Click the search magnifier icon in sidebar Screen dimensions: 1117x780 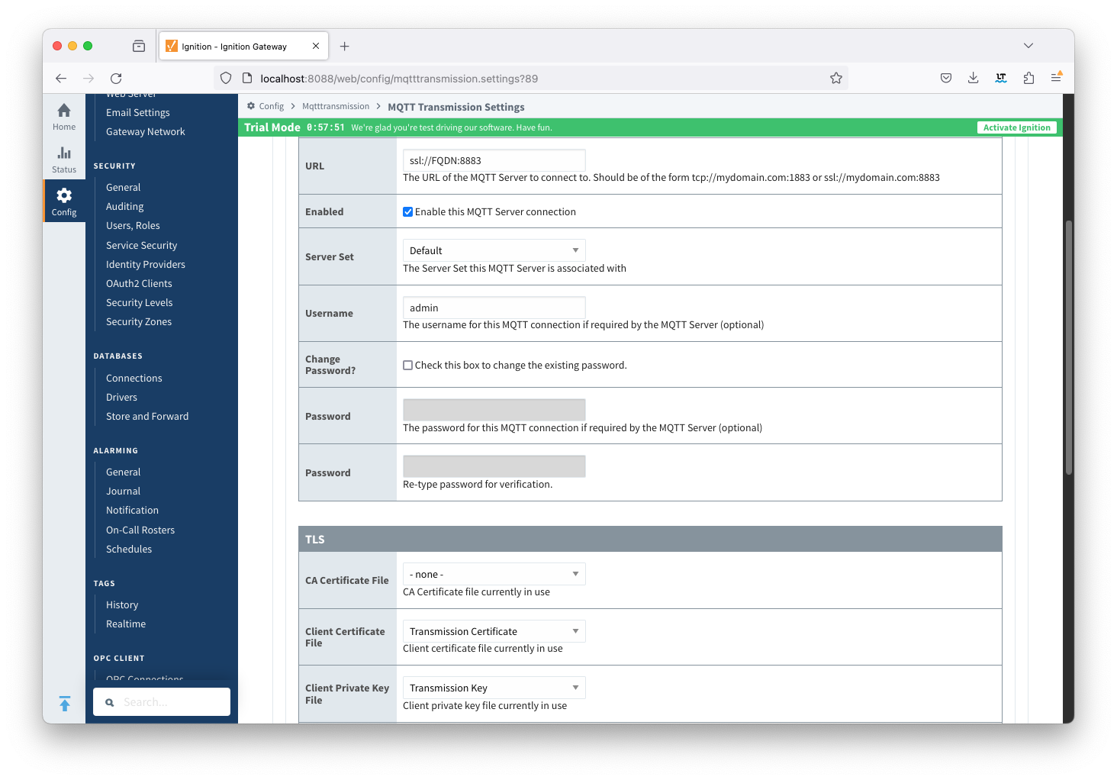click(110, 702)
